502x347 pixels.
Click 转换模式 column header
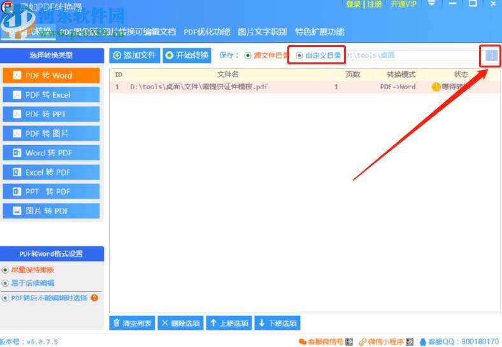401,74
